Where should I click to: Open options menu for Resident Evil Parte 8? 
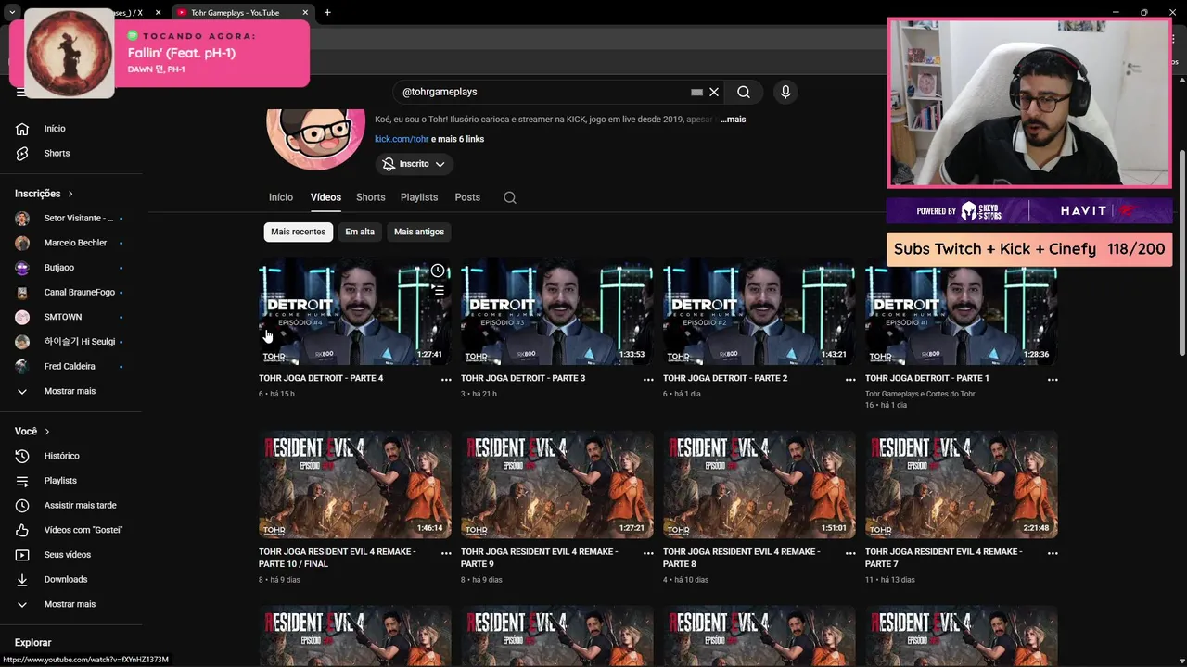point(850,552)
